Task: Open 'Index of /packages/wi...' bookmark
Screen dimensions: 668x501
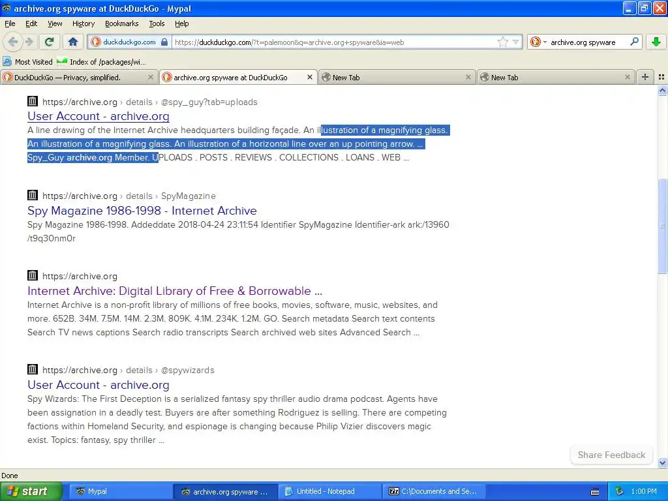Action: click(101, 62)
